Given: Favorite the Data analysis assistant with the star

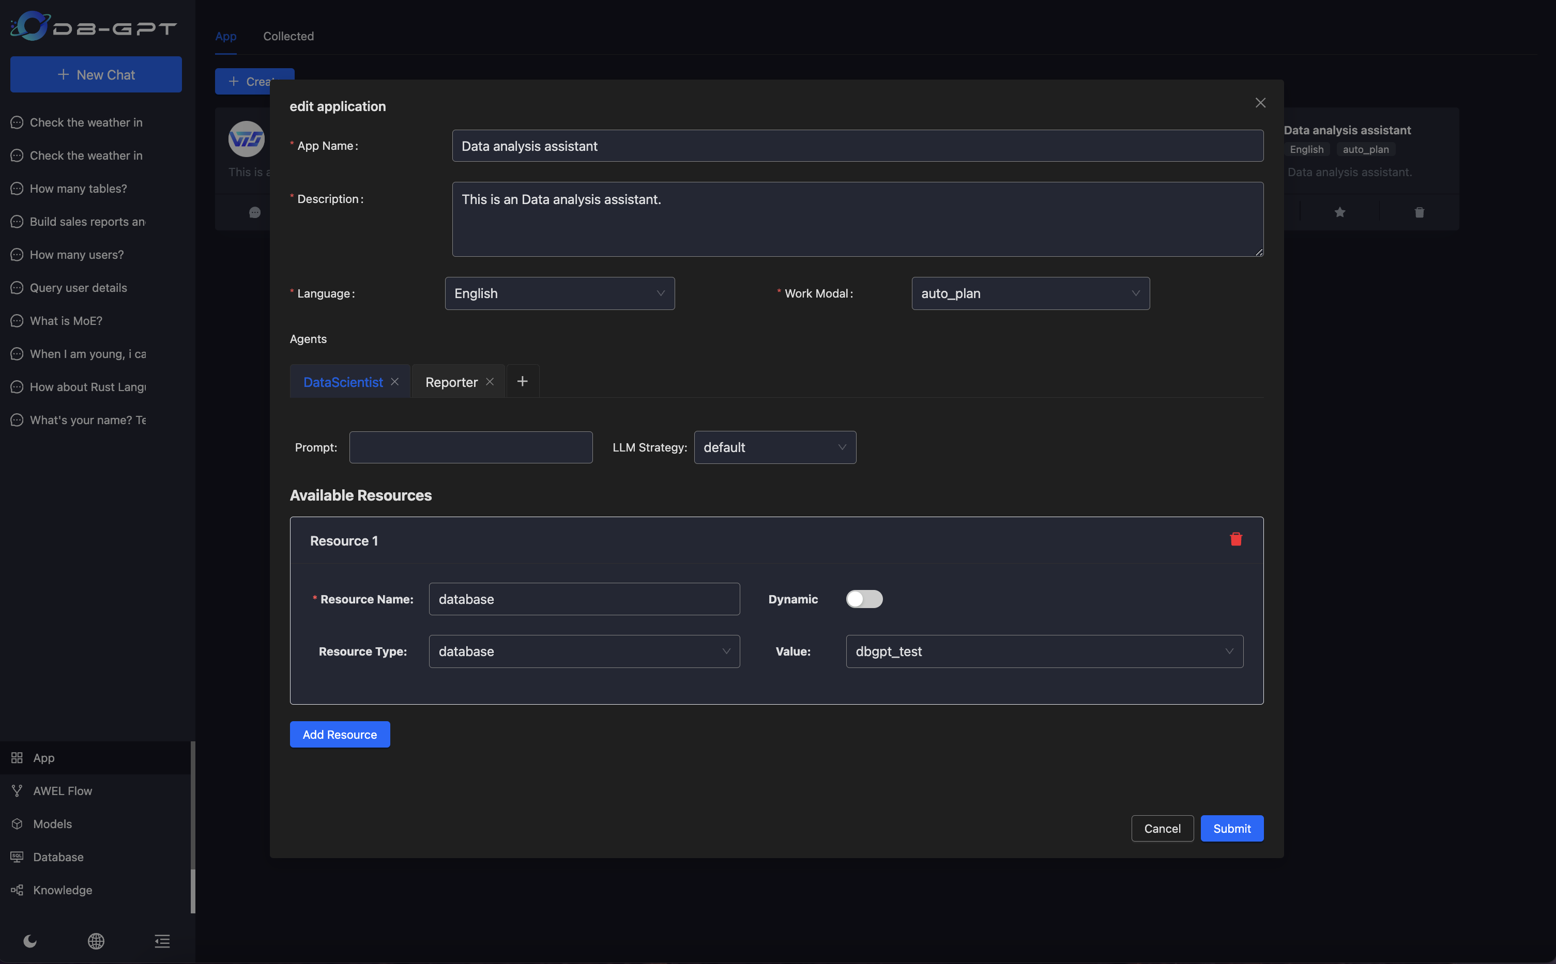Looking at the screenshot, I should click(x=1340, y=212).
